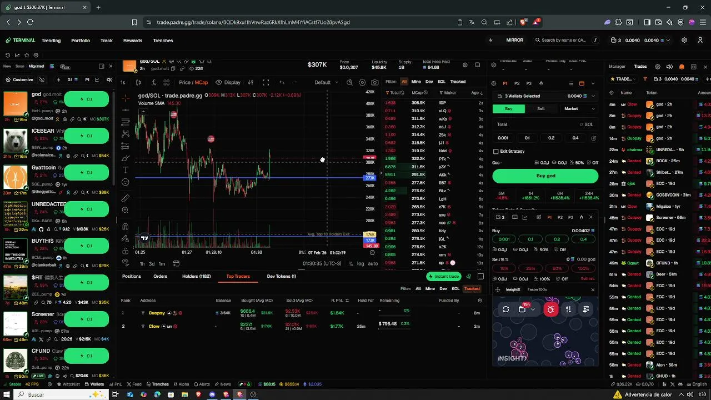Image resolution: width=711 pixels, height=400 pixels.
Task: Close the InsightX widget
Action: coord(593,289)
